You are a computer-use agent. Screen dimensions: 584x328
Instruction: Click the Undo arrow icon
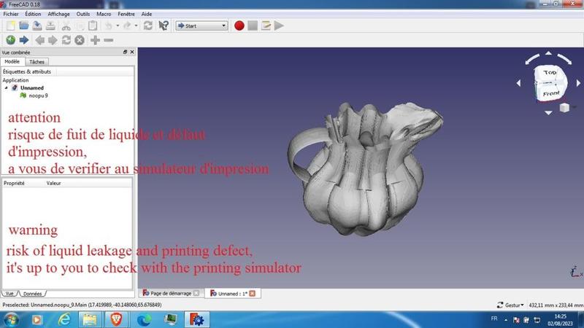(109, 26)
